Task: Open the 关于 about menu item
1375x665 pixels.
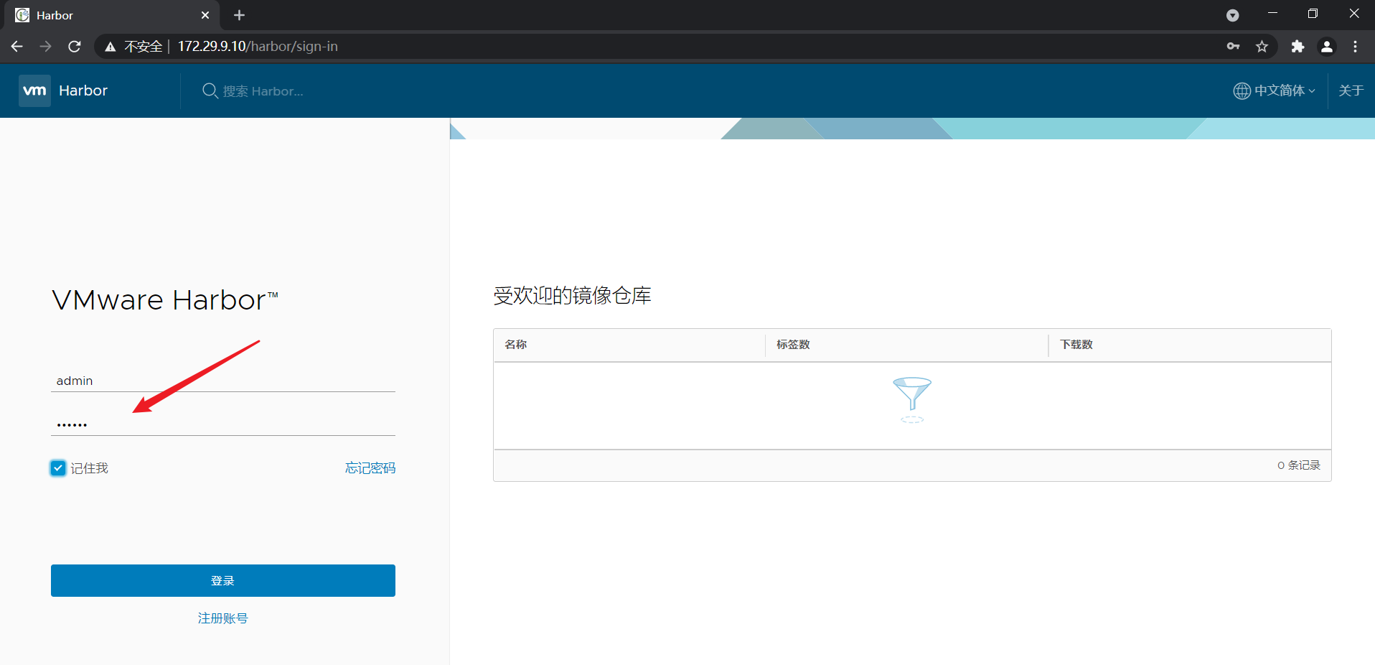Action: 1351,90
